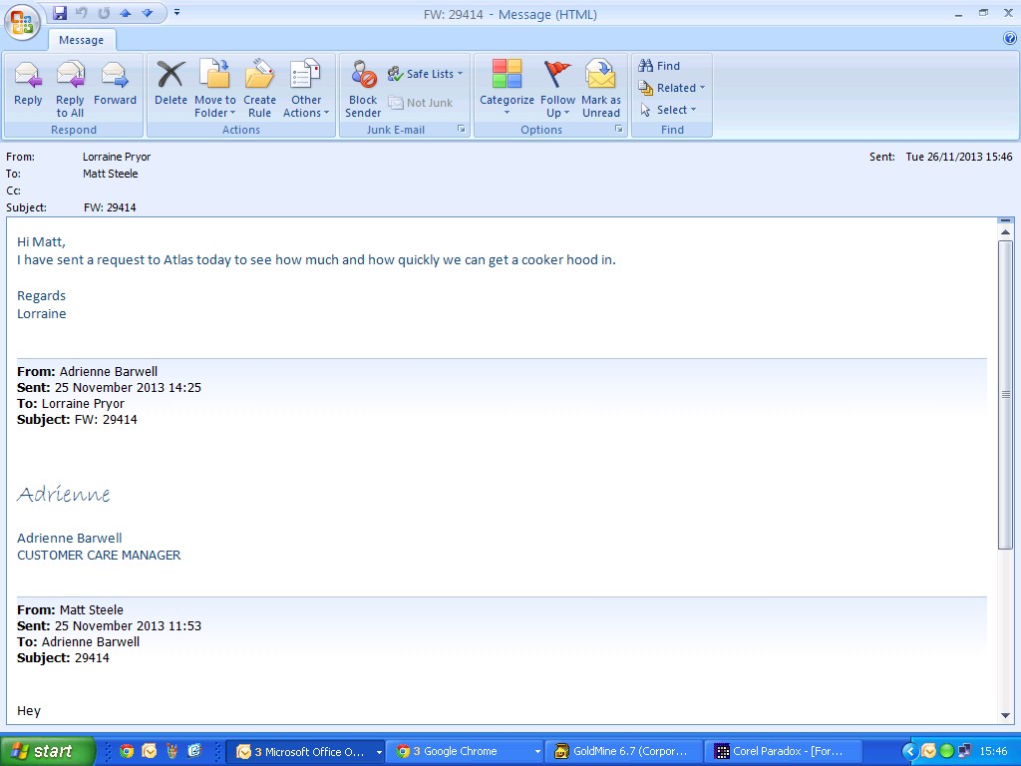Click the Reply icon in Respond group
This screenshot has height=766, width=1021.
[x=28, y=82]
